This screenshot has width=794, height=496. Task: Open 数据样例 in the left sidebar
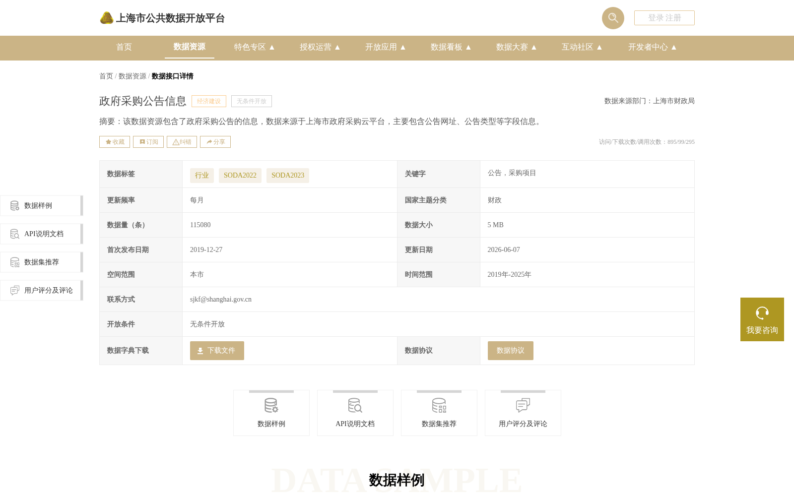41,206
